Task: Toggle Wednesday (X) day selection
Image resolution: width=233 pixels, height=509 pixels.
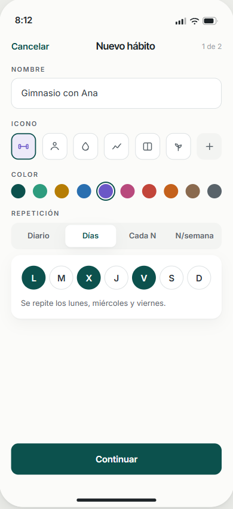Action: (88, 278)
